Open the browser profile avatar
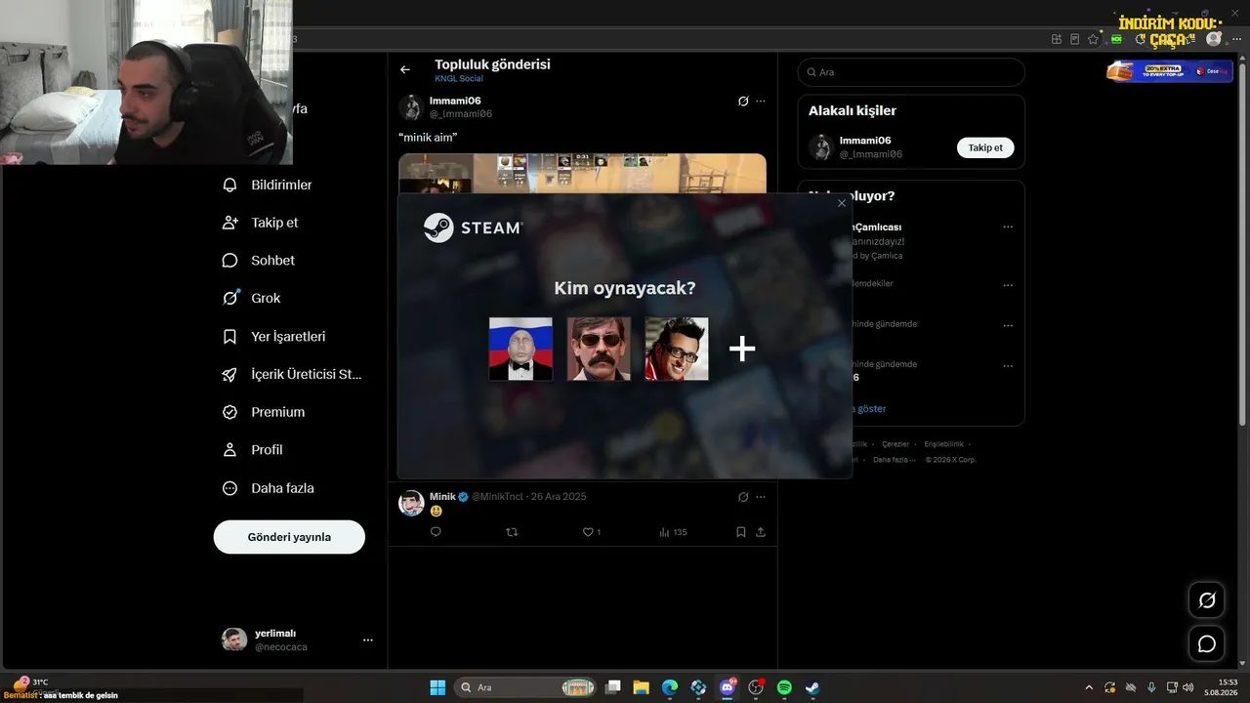The height and width of the screenshot is (703, 1250). click(x=1214, y=39)
